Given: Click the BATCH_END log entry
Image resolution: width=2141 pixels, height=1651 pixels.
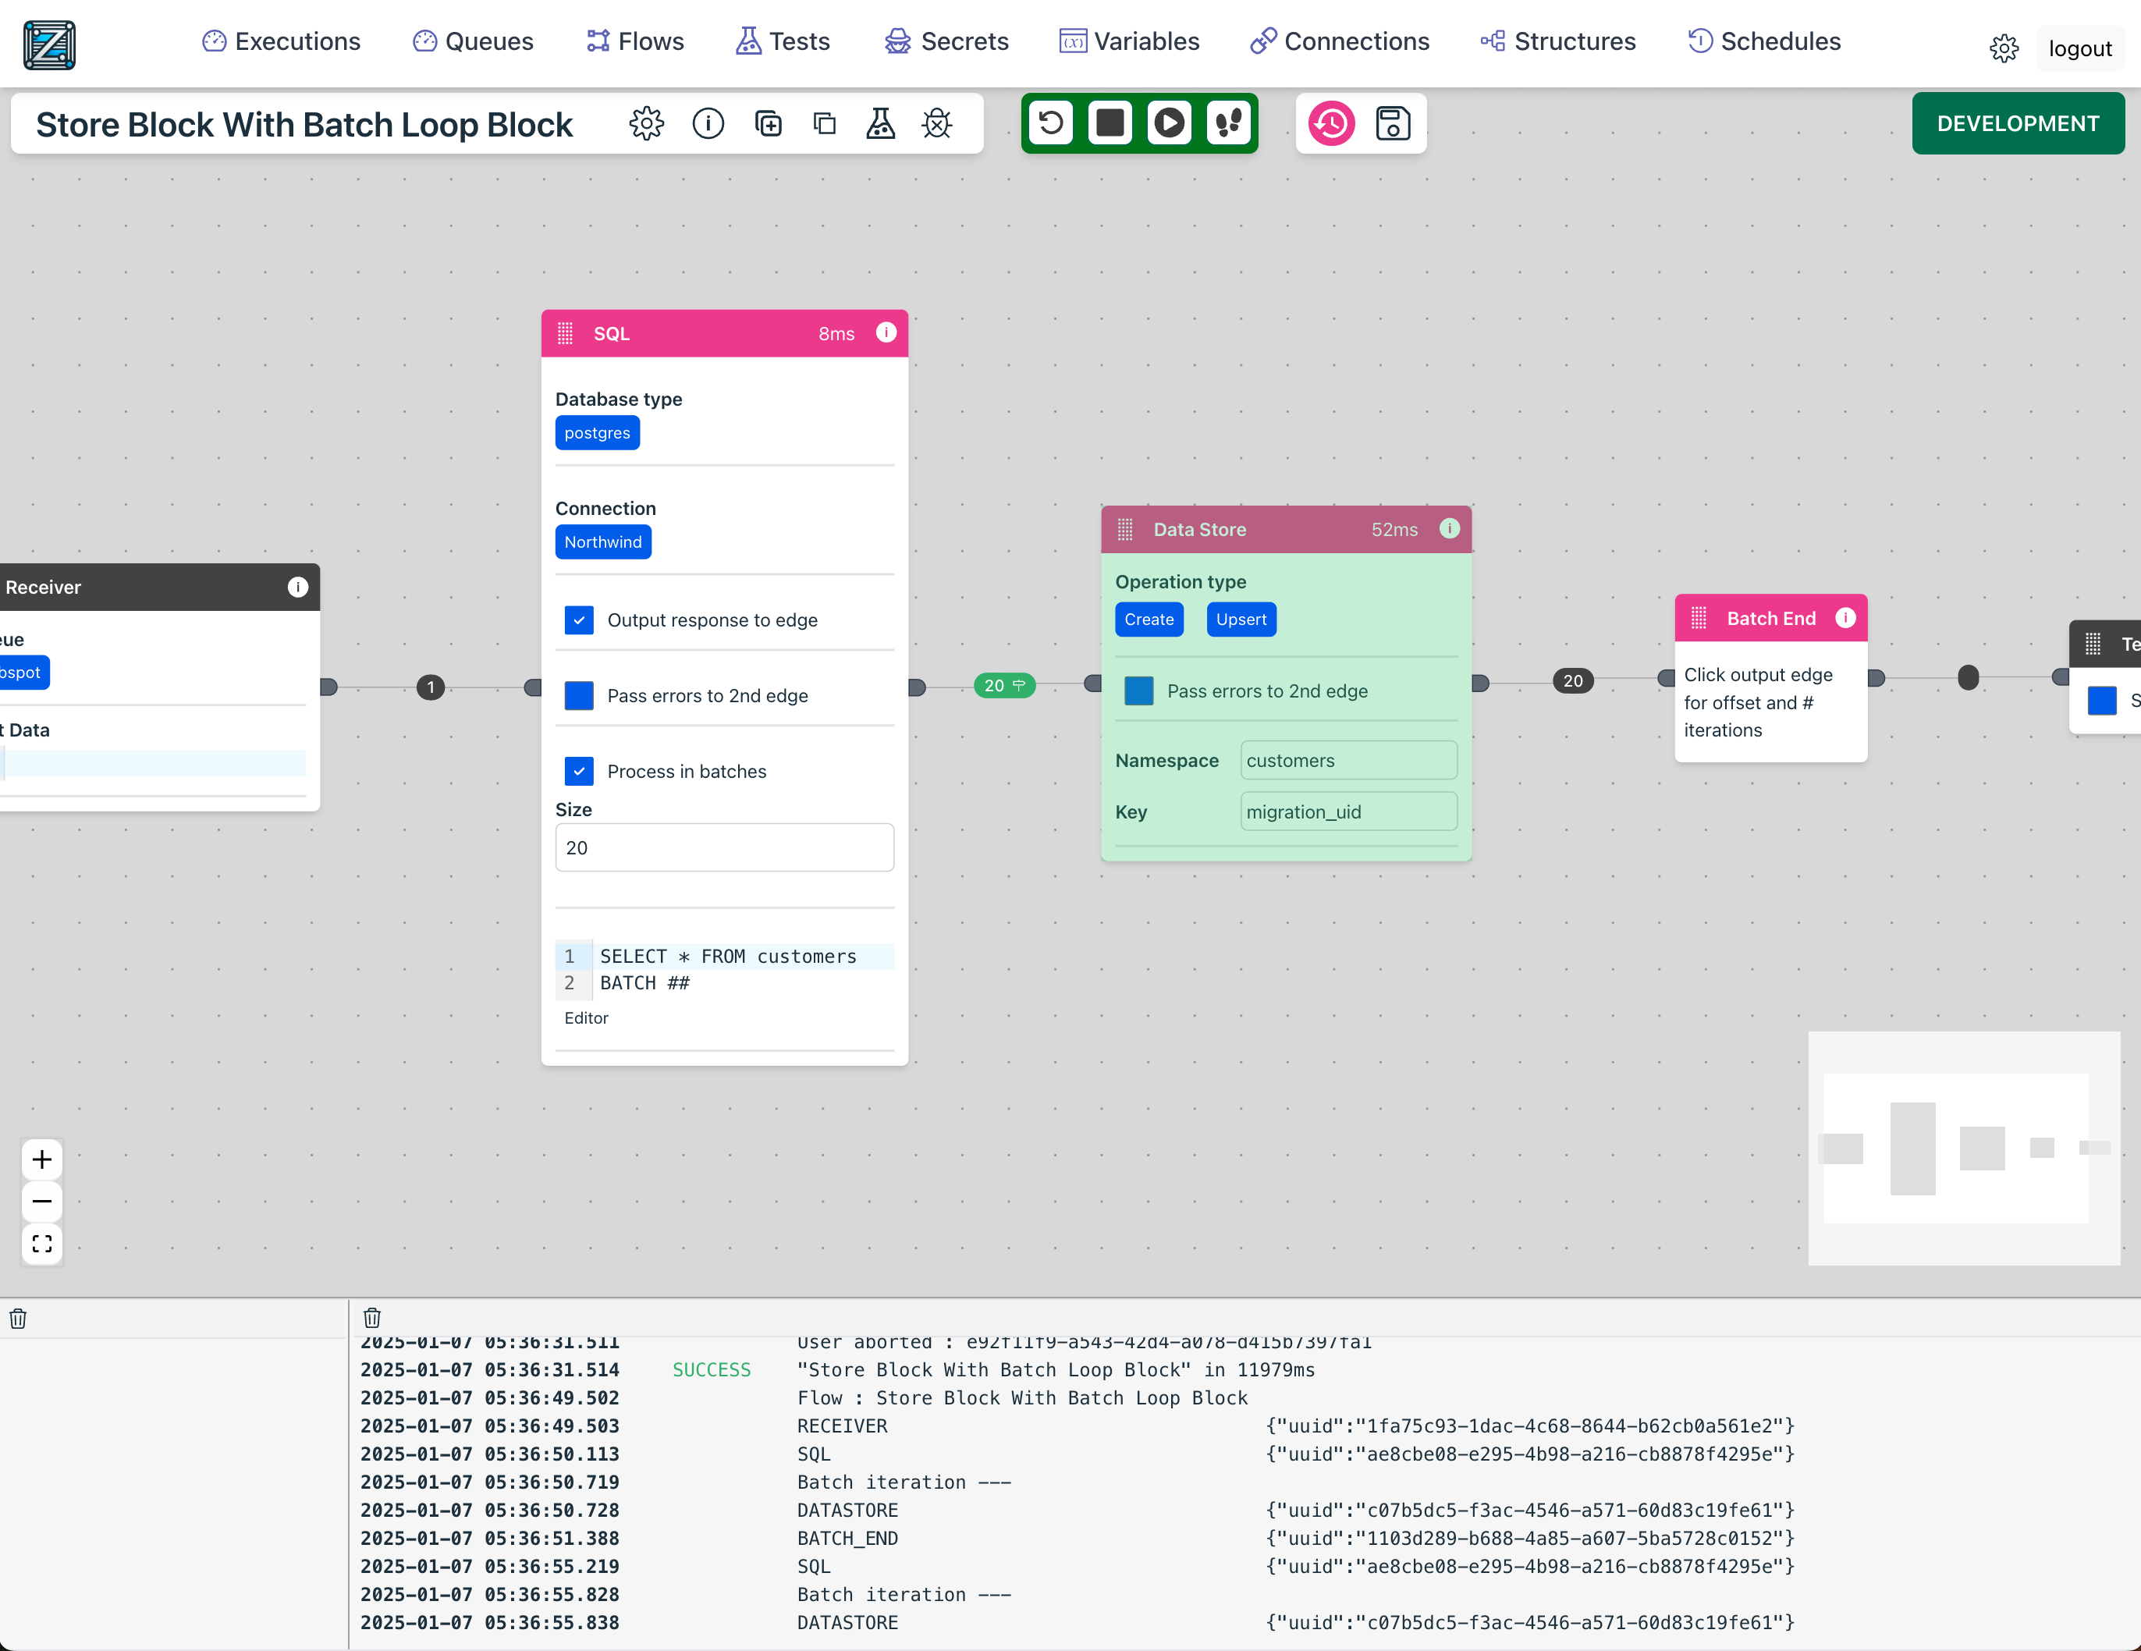Looking at the screenshot, I should (x=848, y=1538).
